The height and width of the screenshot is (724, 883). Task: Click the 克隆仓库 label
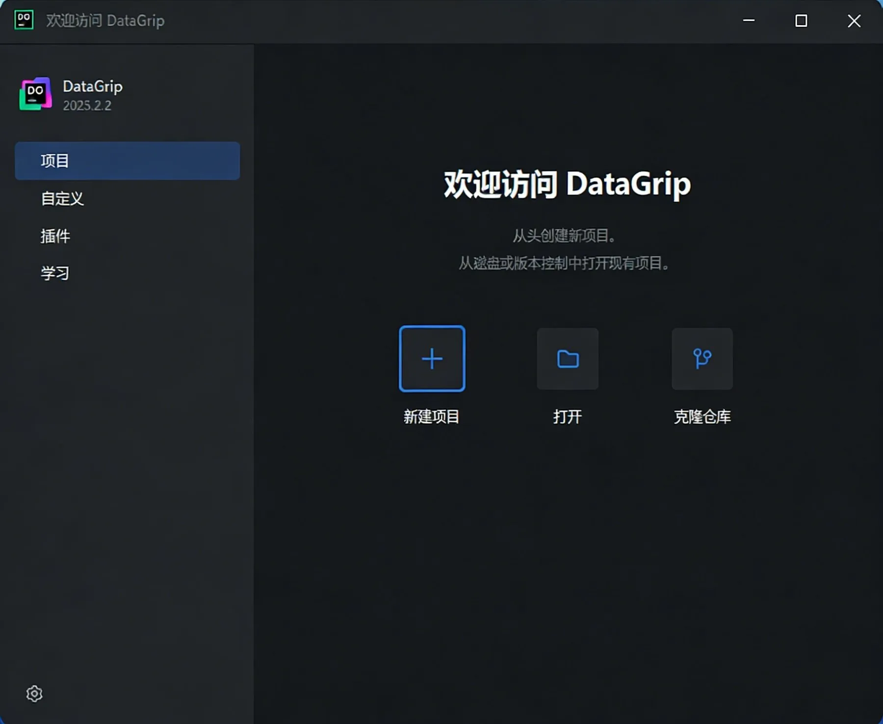coord(702,417)
